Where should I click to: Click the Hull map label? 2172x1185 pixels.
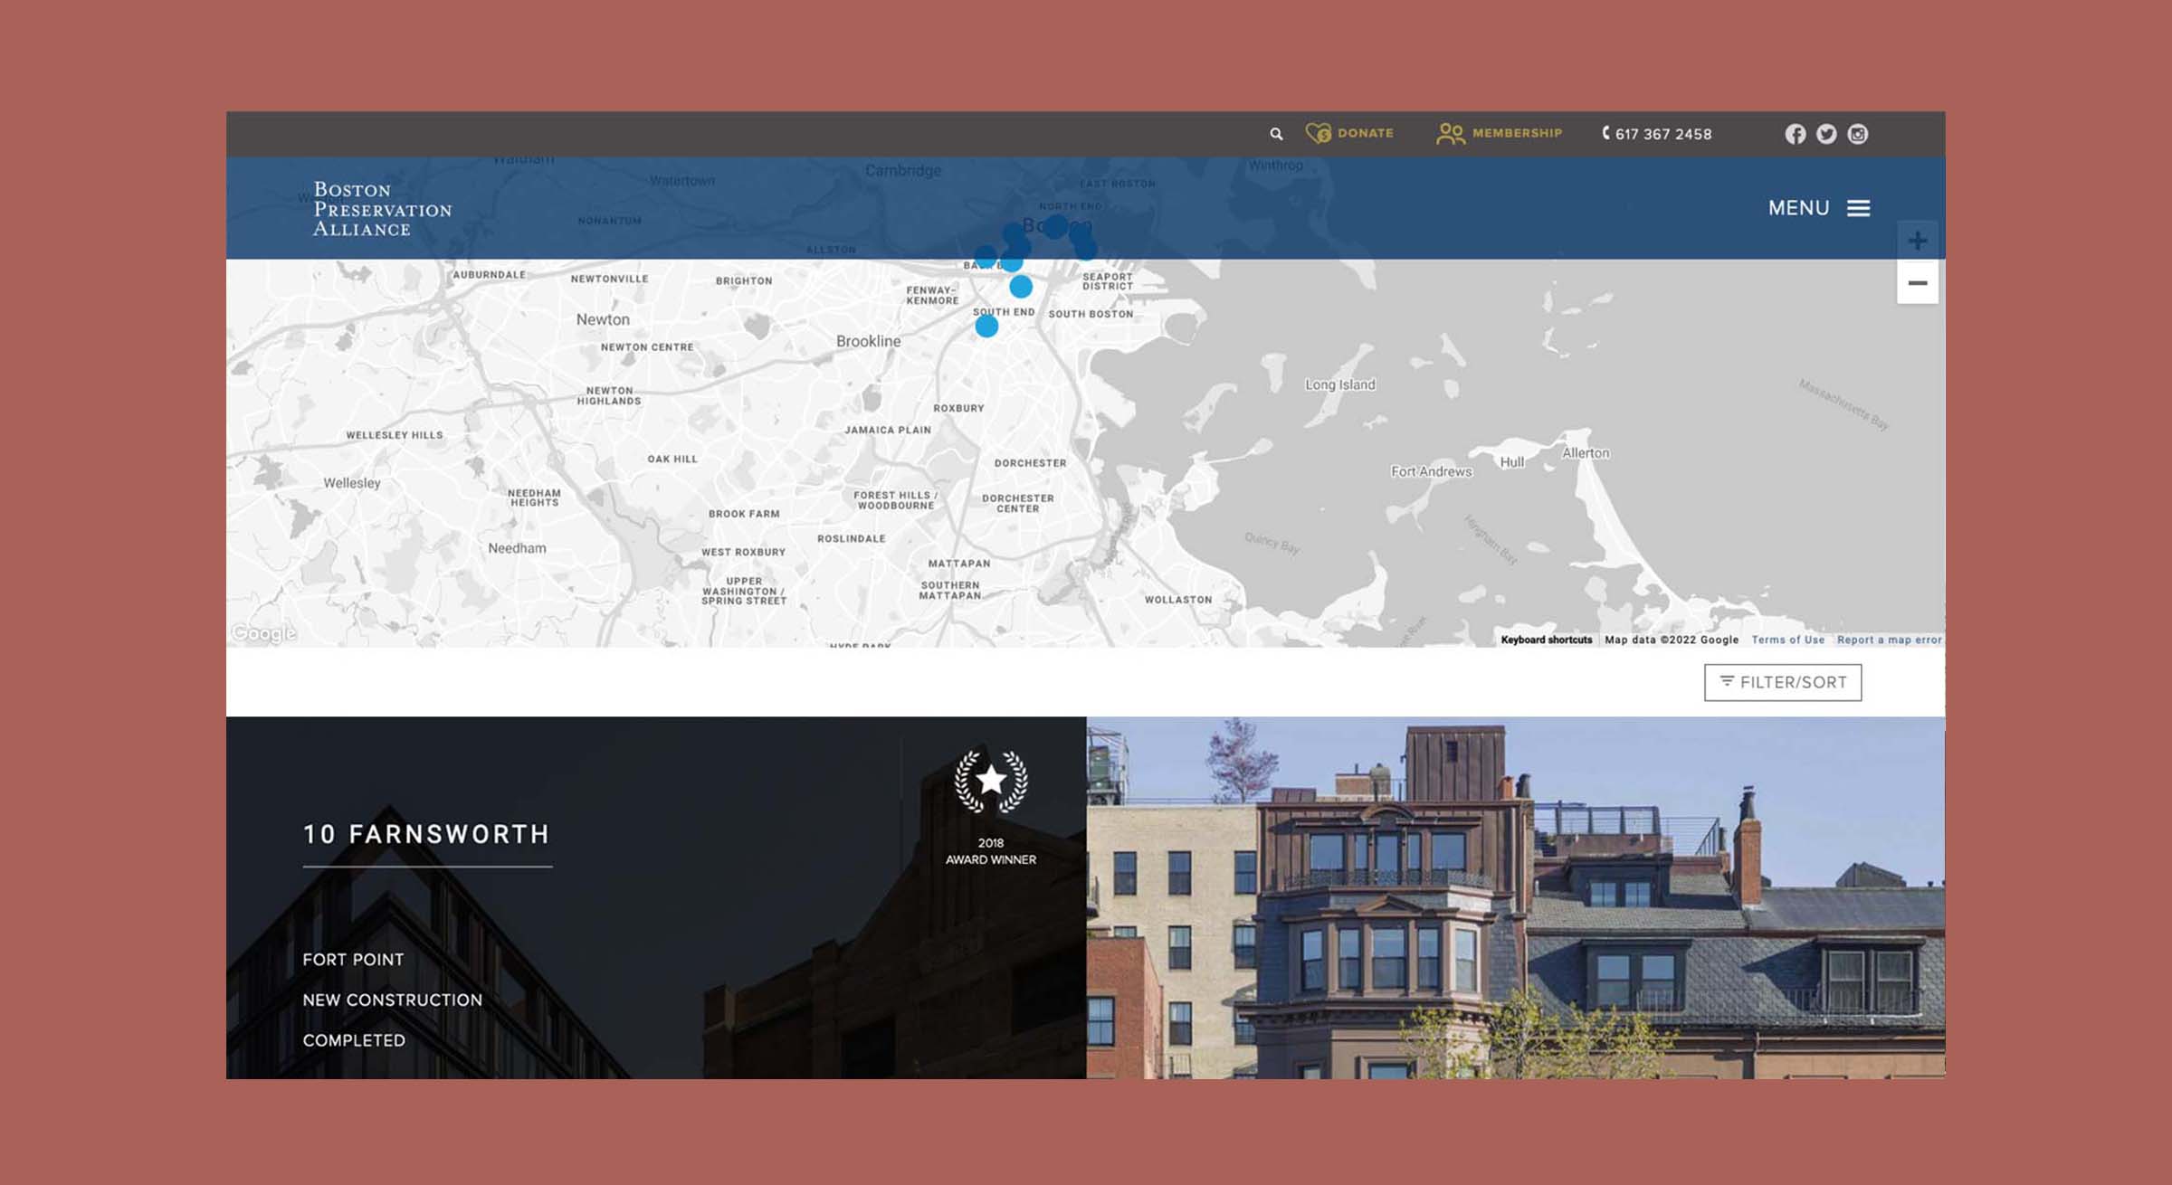1512,462
